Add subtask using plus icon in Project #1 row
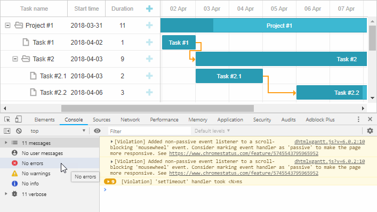The height and width of the screenshot is (212, 377). tap(149, 25)
